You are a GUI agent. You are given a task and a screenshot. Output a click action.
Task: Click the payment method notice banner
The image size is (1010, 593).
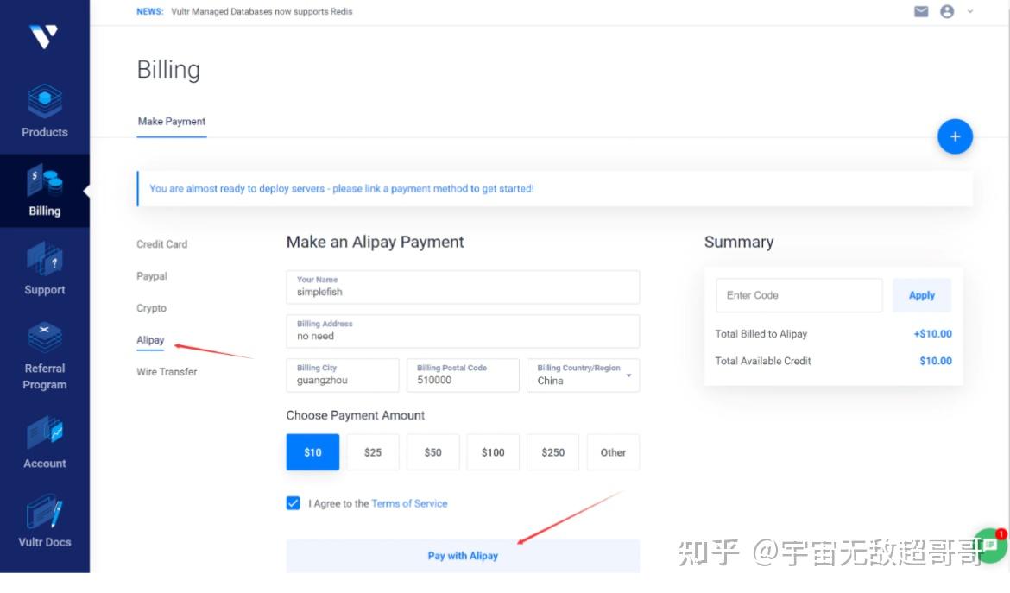[x=554, y=189]
